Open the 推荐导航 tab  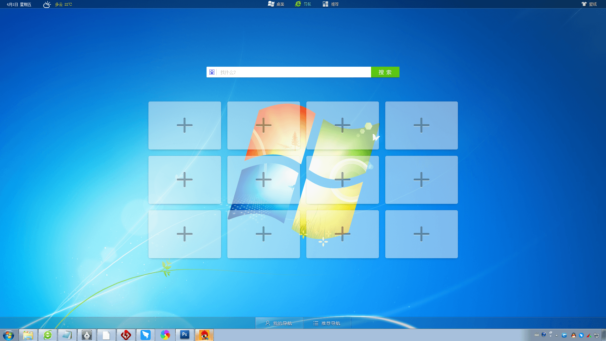tap(327, 323)
